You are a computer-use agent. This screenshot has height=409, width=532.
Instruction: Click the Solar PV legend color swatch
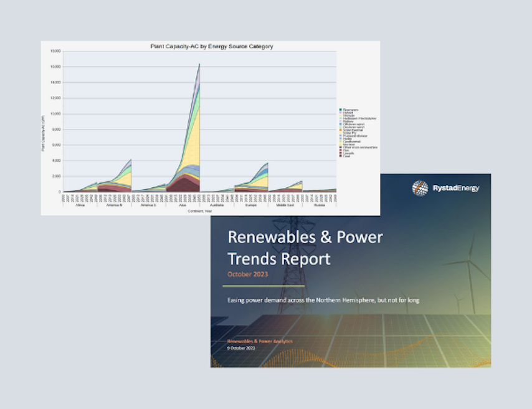[x=341, y=133]
